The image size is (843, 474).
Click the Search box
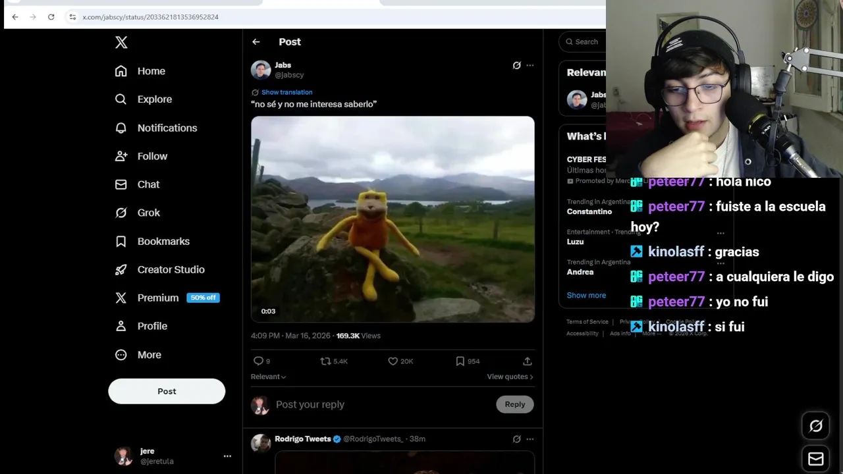click(582, 41)
